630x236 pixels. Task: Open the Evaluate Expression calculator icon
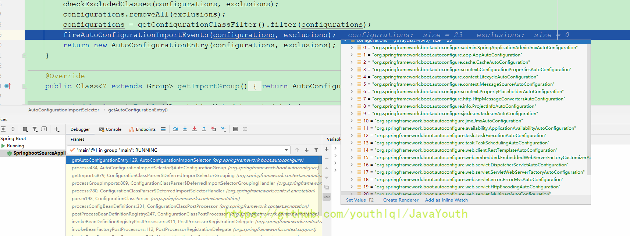[235, 129]
